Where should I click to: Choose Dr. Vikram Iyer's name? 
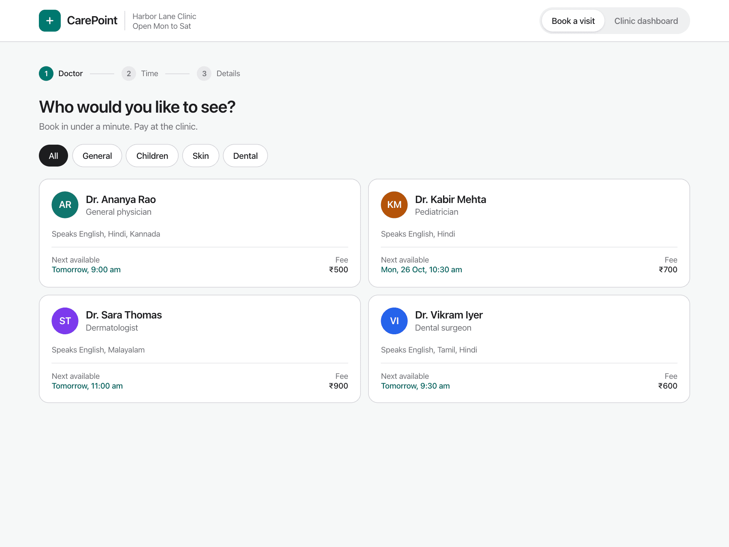449,315
